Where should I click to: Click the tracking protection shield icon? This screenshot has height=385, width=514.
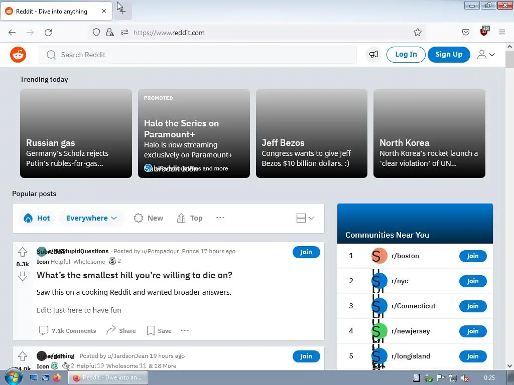(96, 33)
